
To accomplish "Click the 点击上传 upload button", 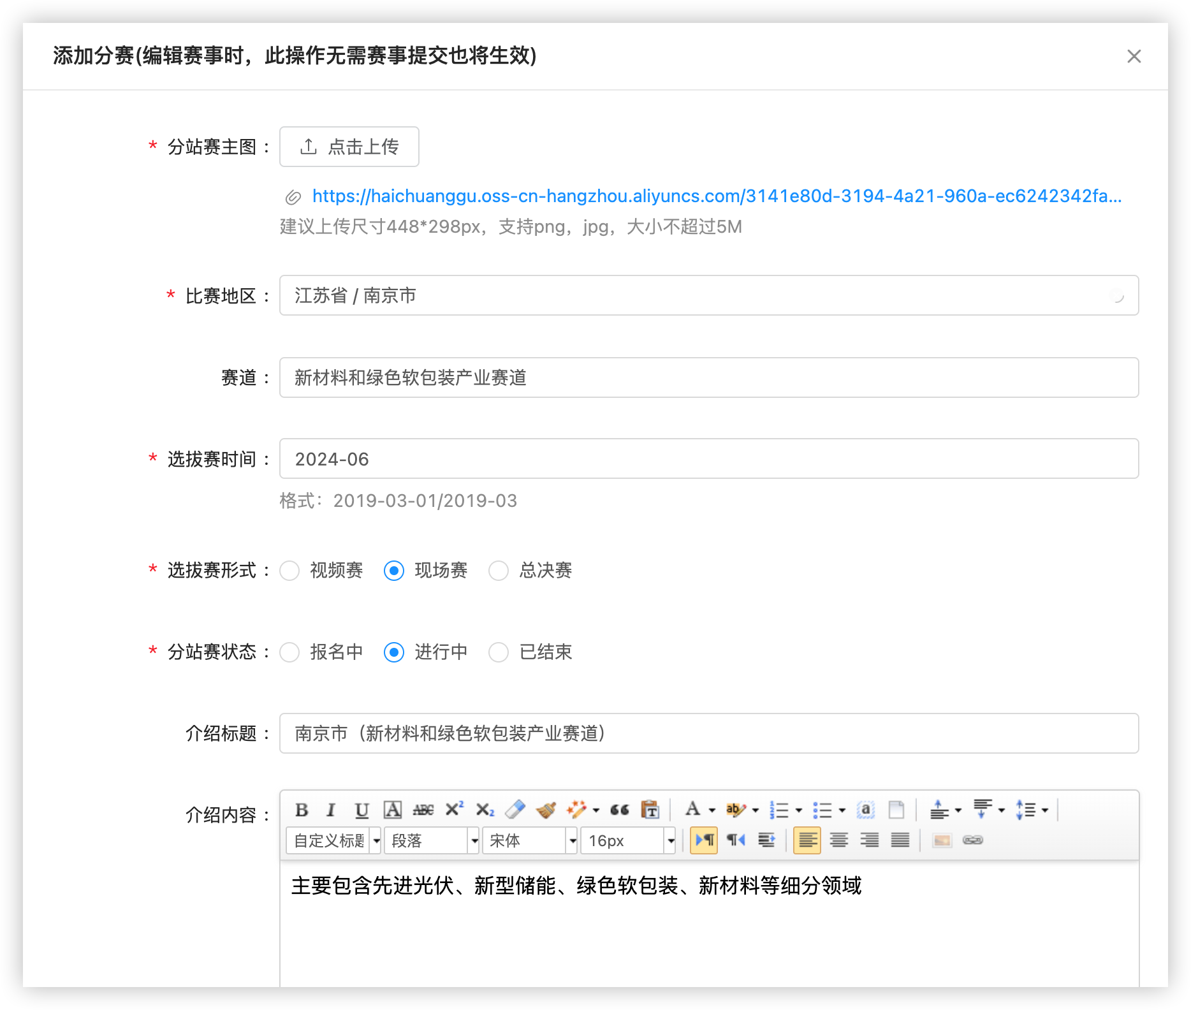I will (349, 147).
